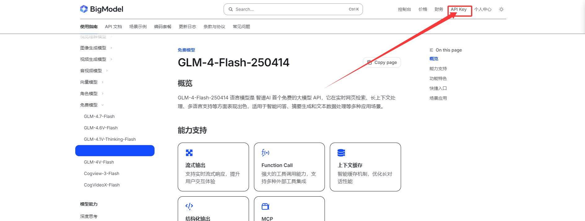Select the highlighted blue sidebar item
This screenshot has height=221, width=585.
point(115,151)
